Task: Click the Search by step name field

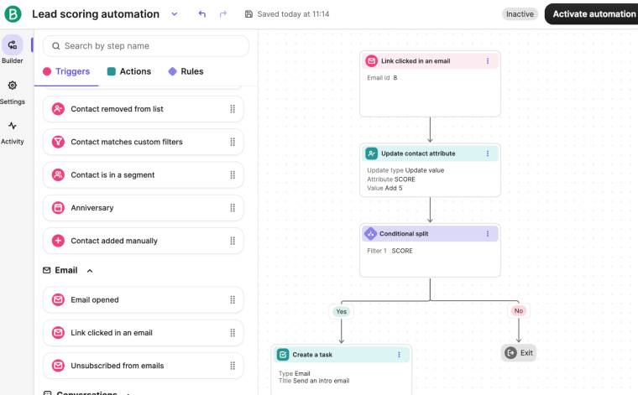Action: 146,46
